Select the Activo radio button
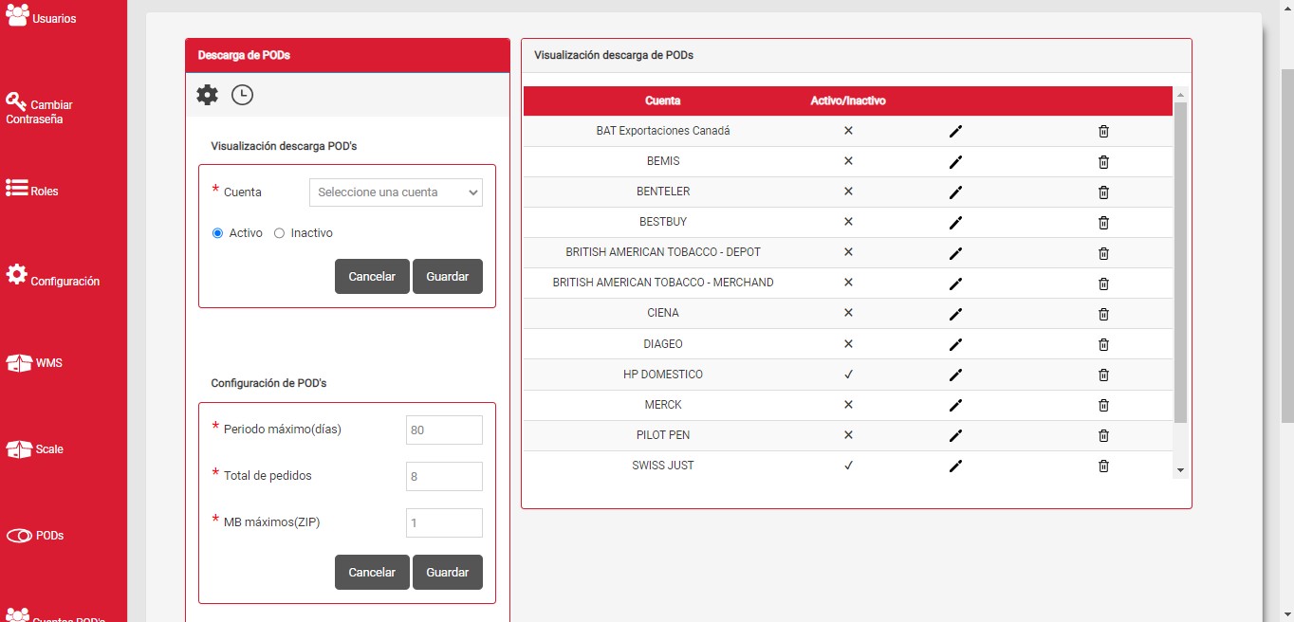The image size is (1294, 622). click(217, 233)
